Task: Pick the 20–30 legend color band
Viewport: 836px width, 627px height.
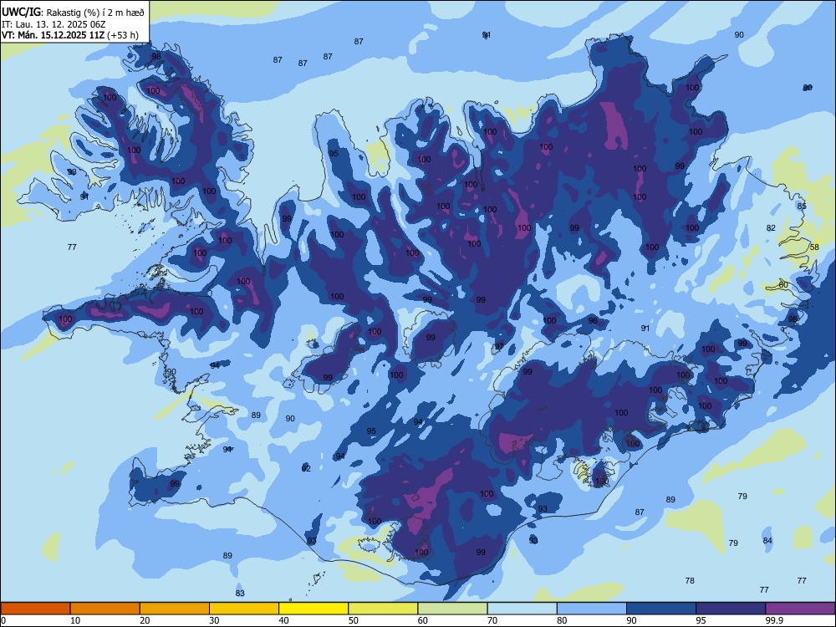Action: [175, 609]
